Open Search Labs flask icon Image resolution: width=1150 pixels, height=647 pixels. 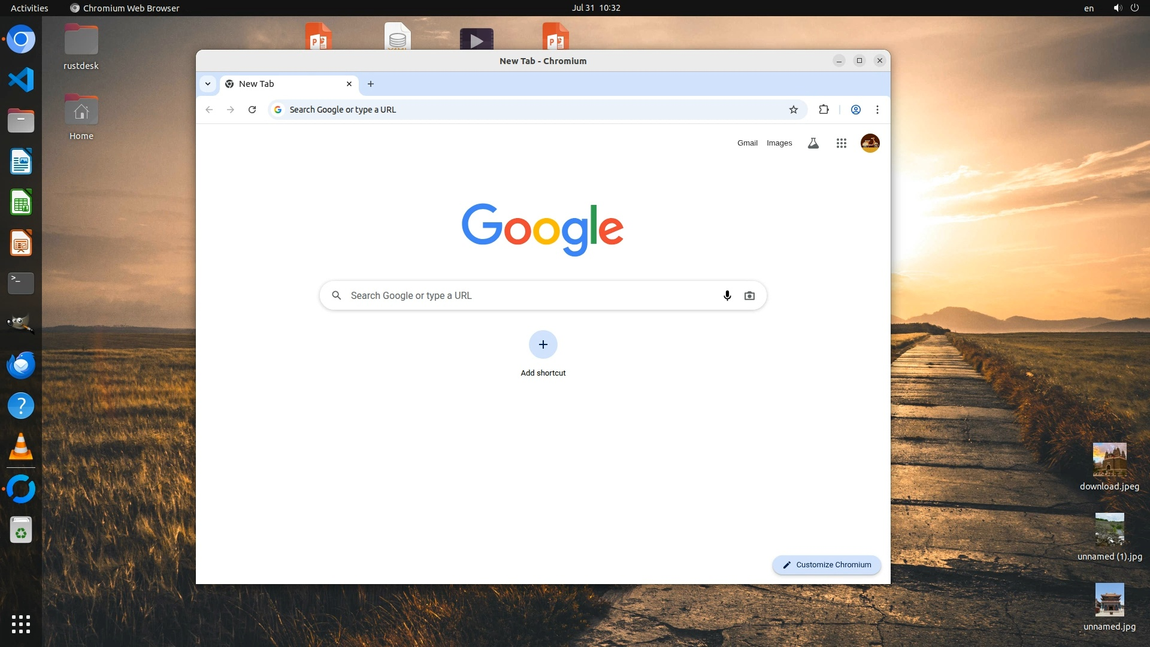coord(813,143)
